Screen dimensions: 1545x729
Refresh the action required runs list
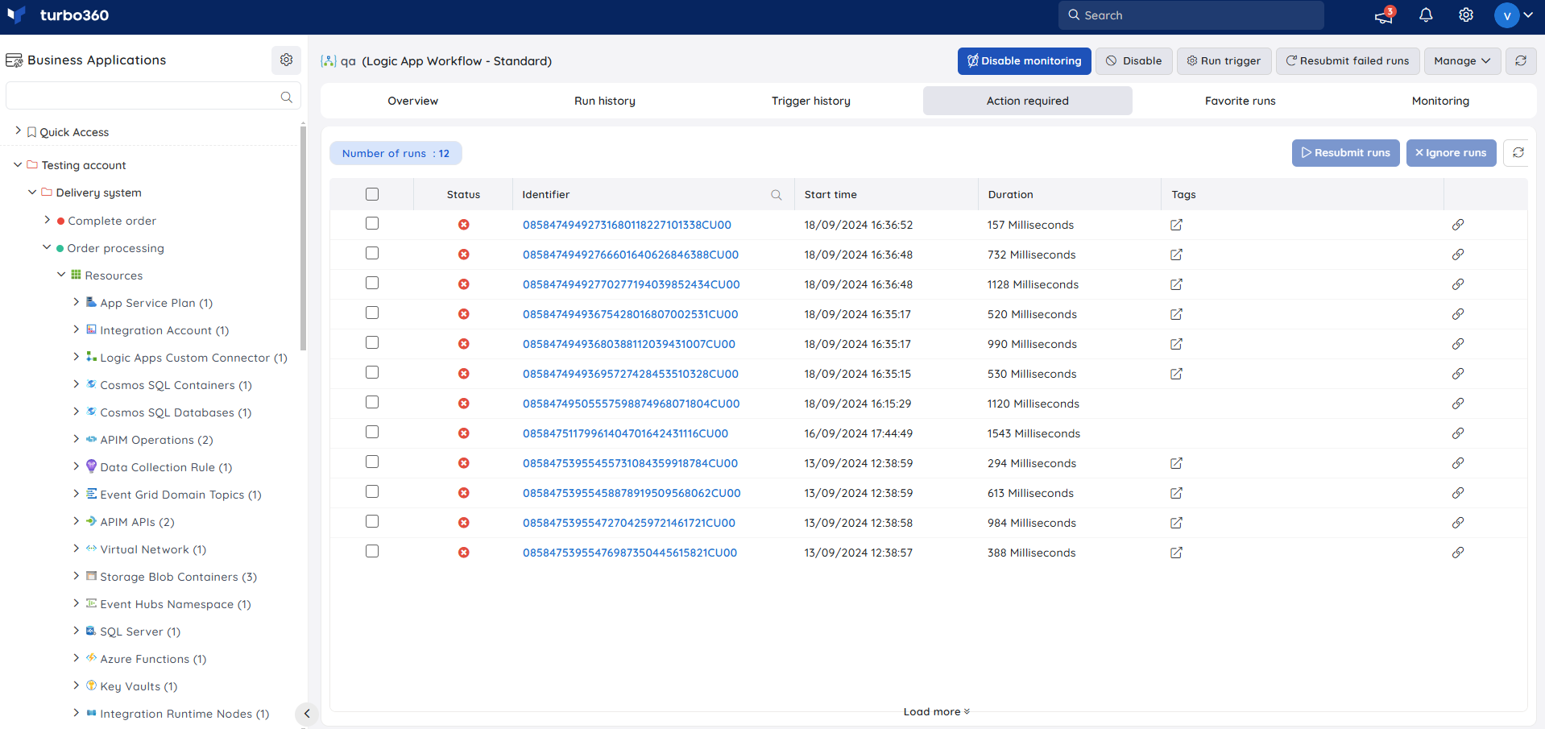1518,153
